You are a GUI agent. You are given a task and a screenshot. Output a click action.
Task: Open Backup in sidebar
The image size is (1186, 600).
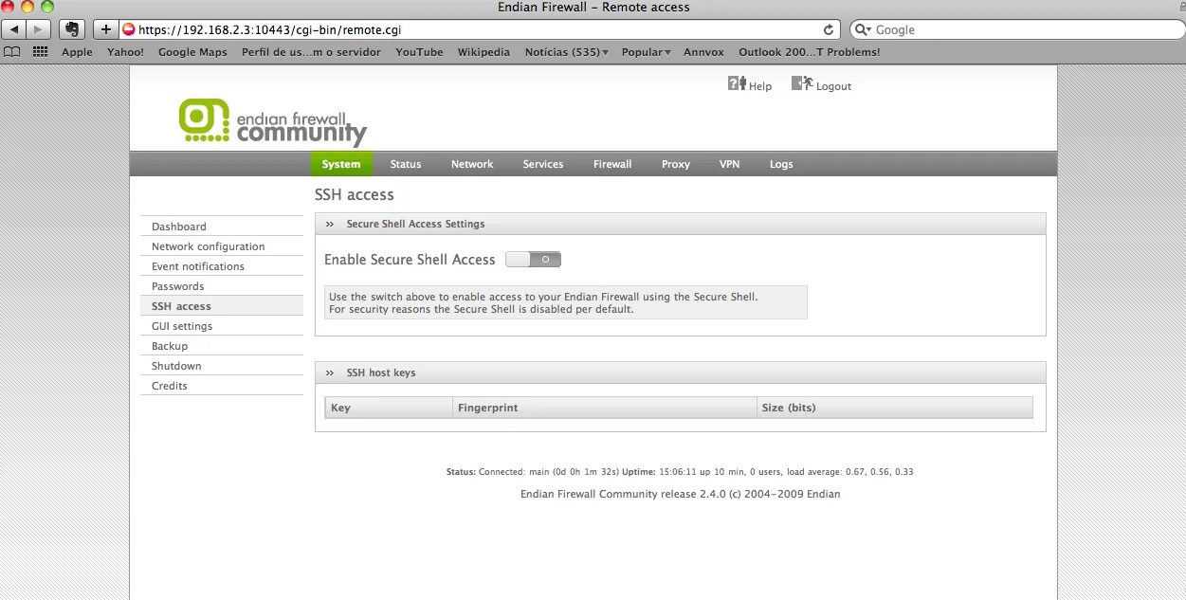click(222, 346)
